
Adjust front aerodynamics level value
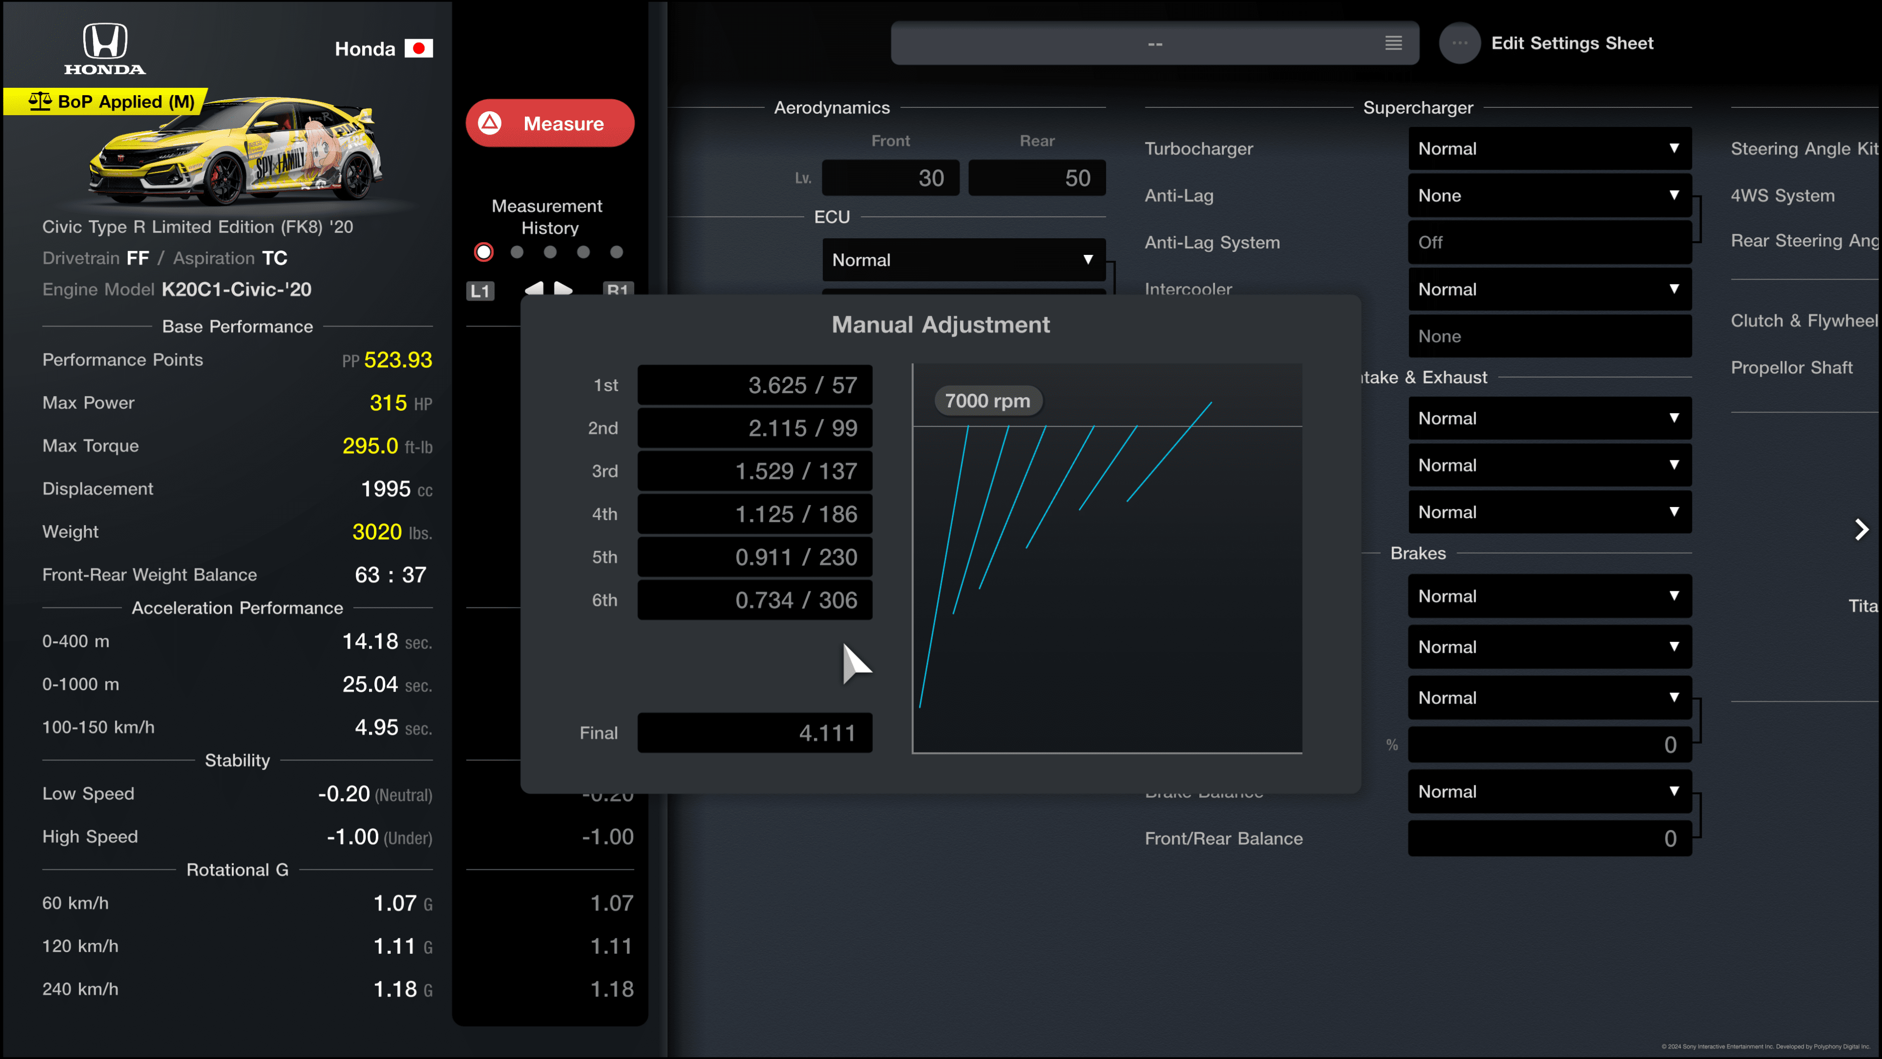tap(891, 177)
